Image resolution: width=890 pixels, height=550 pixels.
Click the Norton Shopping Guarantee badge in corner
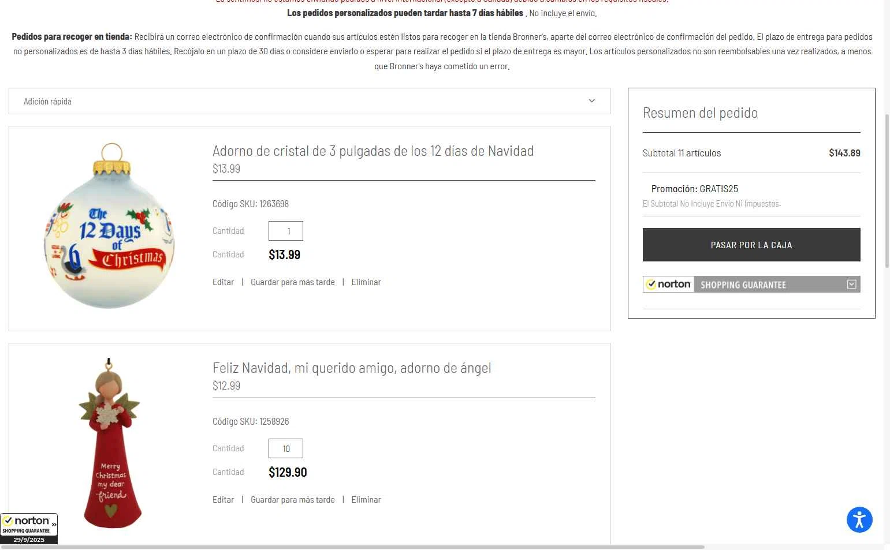coord(29,528)
